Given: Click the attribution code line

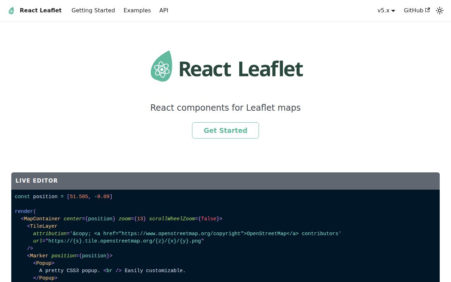Looking at the screenshot, I should [x=187, y=233].
